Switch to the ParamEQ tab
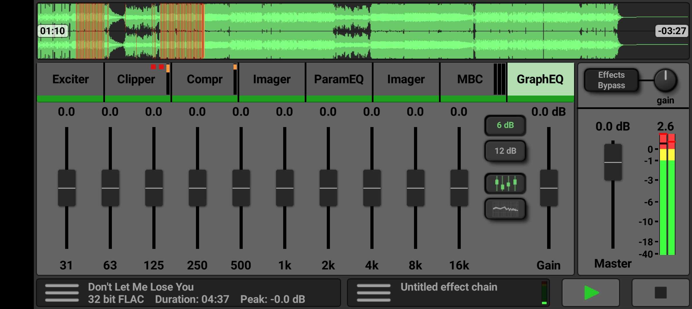This screenshot has width=692, height=309. point(339,80)
